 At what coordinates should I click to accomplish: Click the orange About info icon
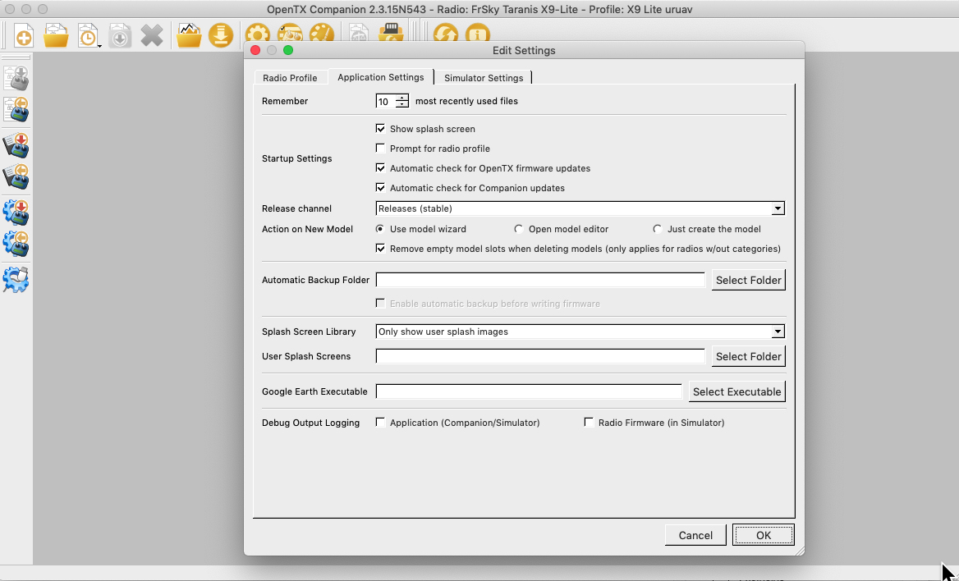(x=478, y=34)
